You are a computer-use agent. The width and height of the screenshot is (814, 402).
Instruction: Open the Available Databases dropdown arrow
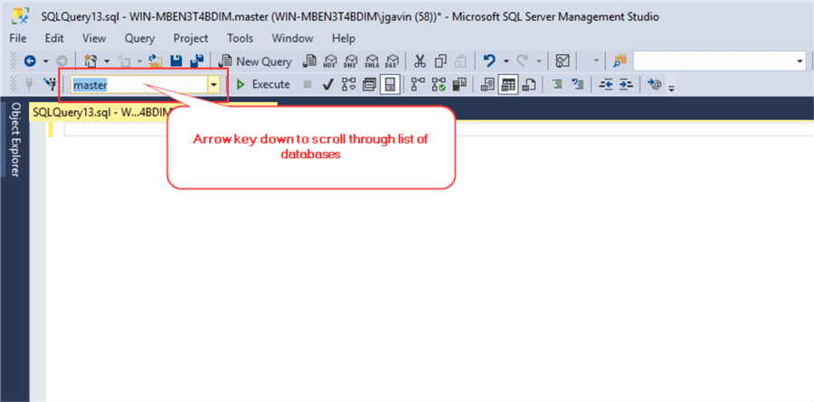(213, 85)
